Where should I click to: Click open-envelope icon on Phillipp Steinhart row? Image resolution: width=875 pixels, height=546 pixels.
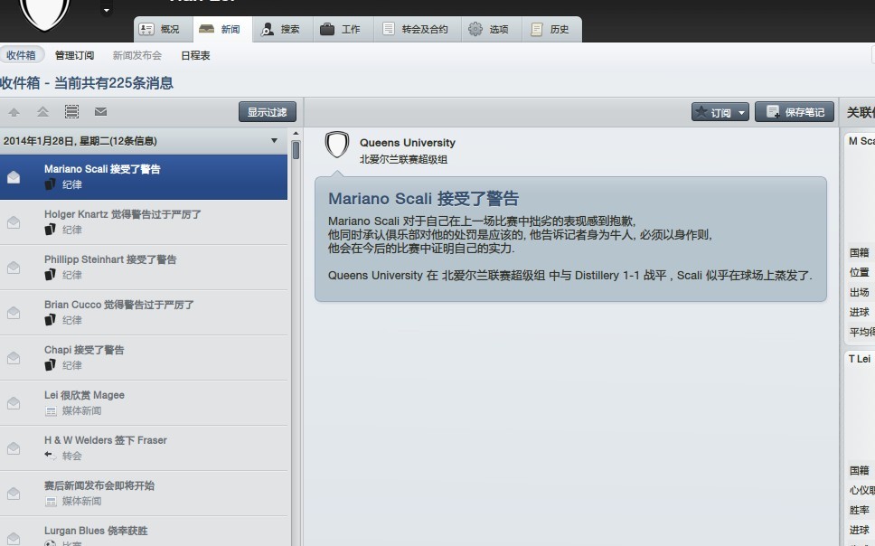tap(14, 268)
